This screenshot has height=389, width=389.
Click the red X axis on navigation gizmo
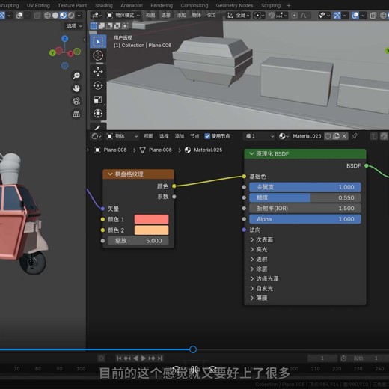70,53
